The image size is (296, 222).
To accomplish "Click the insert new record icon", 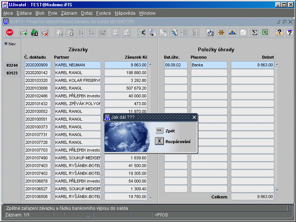I will tap(24, 32).
